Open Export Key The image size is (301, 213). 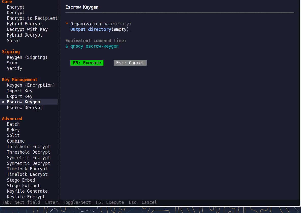(20, 96)
